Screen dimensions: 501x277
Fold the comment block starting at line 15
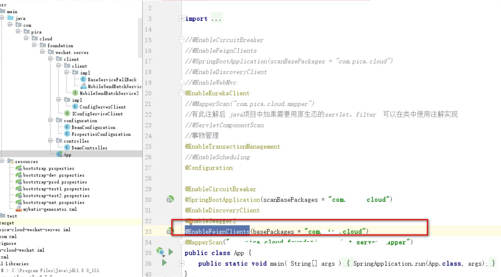(182, 40)
